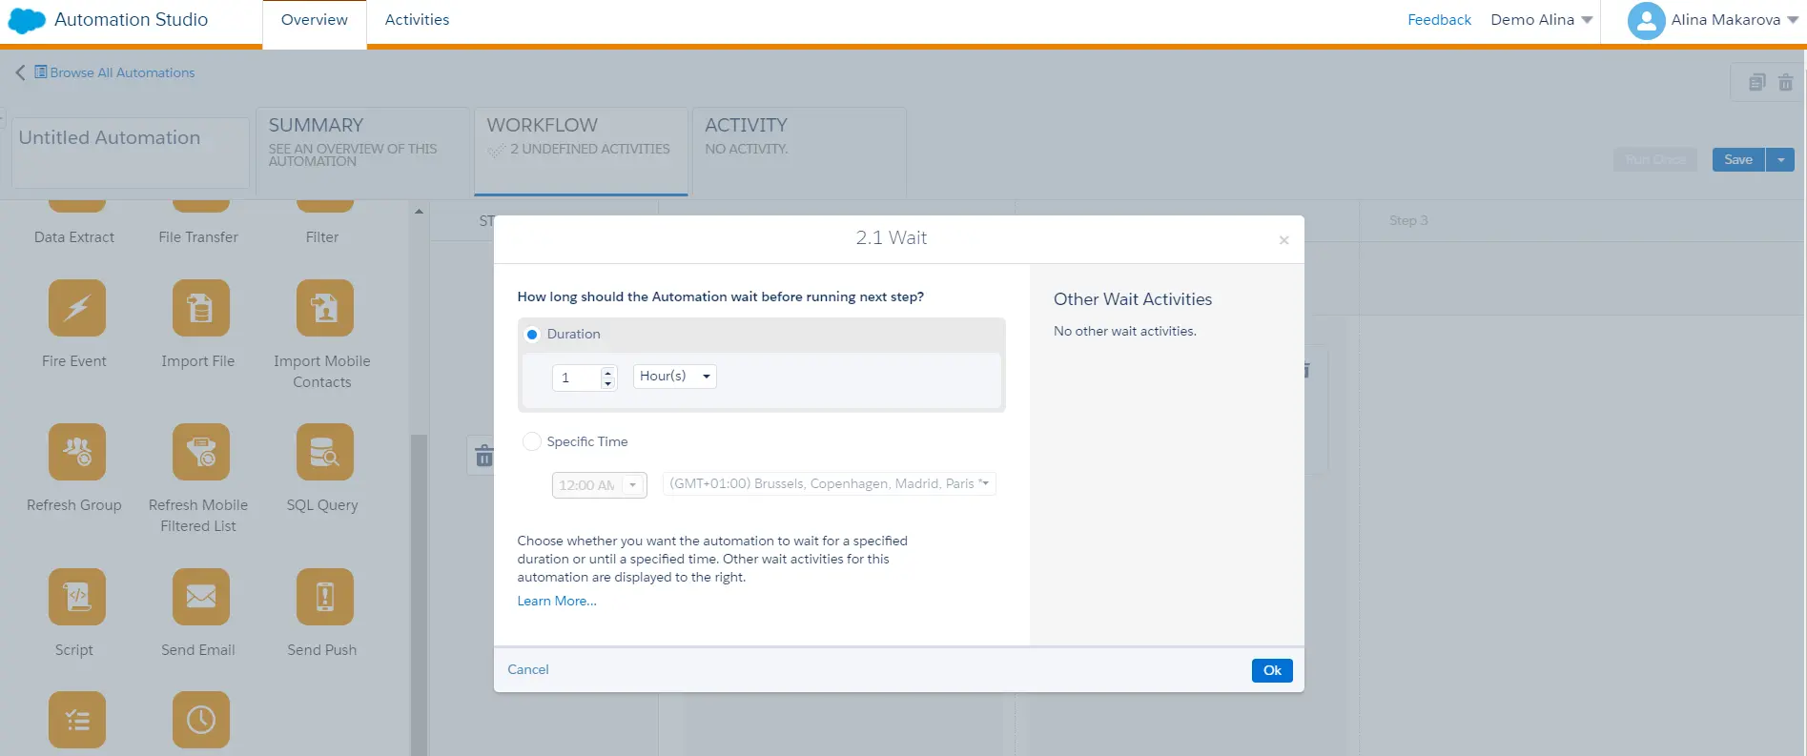Switch to the Activities tab
The width and height of the screenshot is (1807, 756).
pyautogui.click(x=417, y=20)
